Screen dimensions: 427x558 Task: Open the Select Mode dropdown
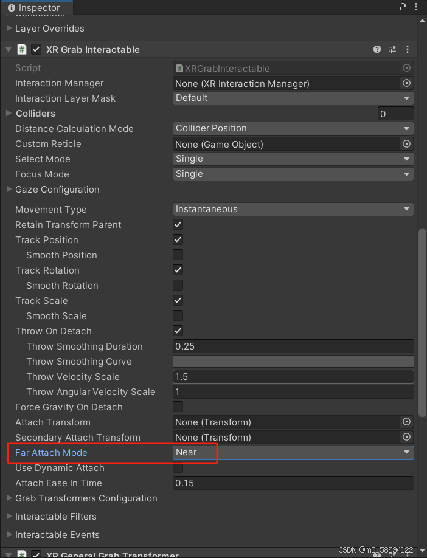(x=293, y=159)
